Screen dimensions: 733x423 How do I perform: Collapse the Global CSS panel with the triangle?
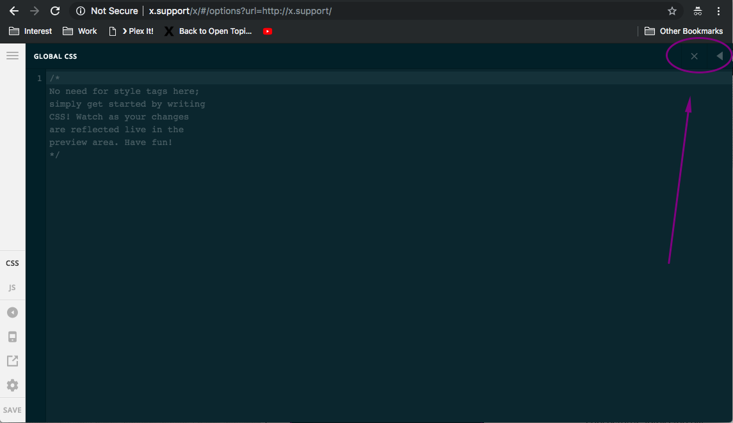click(718, 56)
